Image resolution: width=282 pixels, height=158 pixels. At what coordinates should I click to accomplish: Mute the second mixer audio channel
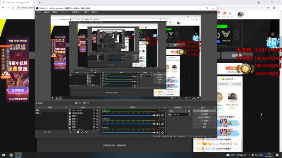pyautogui.click(x=158, y=124)
